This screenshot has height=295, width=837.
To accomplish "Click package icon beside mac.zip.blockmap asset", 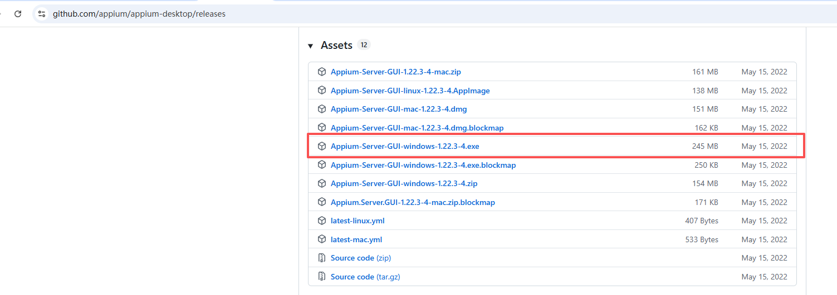I will pyautogui.click(x=321, y=202).
